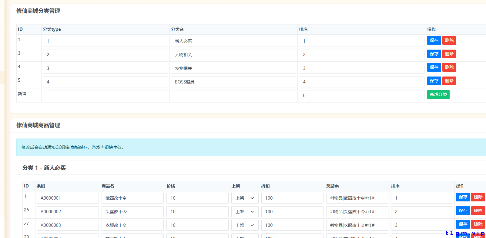Image resolution: width=486 pixels, height=238 pixels.
Task: Delete the 头盔改十令 product row
Action: (478, 210)
